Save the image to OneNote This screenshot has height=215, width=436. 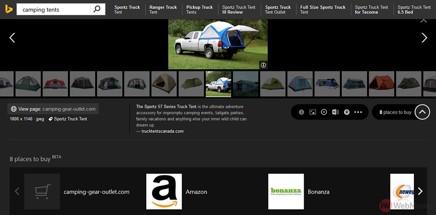pos(335,112)
